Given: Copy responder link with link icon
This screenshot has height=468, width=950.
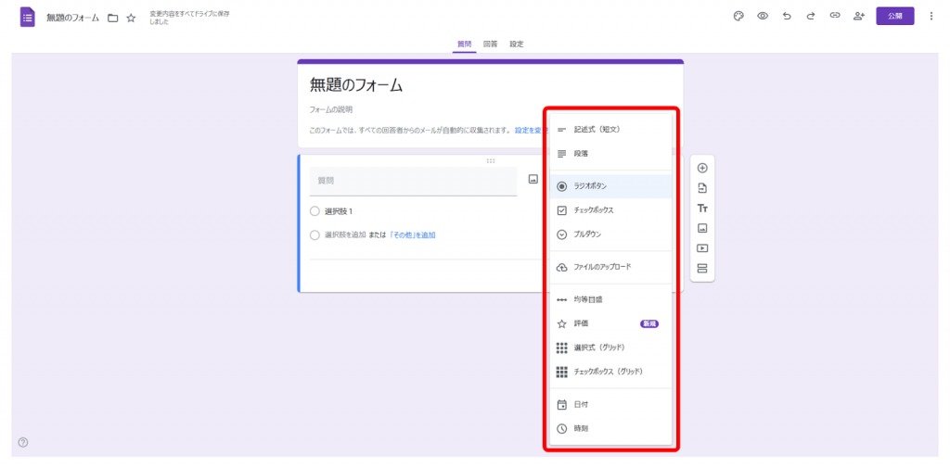Looking at the screenshot, I should coord(834,17).
